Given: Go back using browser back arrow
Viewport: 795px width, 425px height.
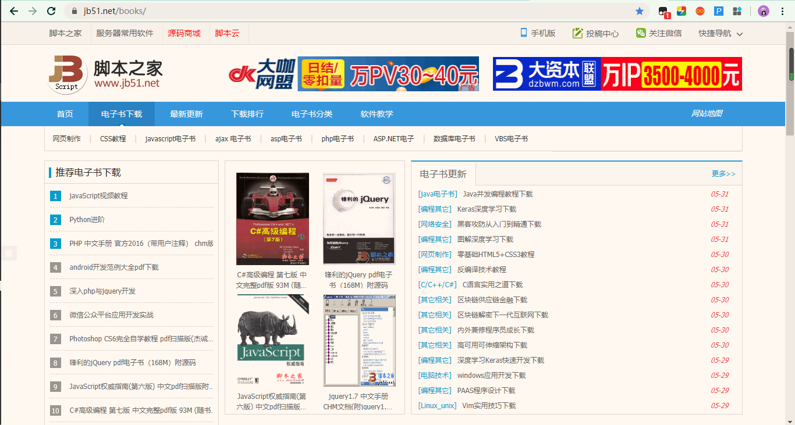Looking at the screenshot, I should 14,11.
